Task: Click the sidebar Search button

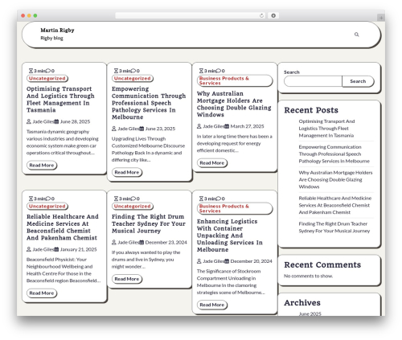Action: (x=358, y=81)
